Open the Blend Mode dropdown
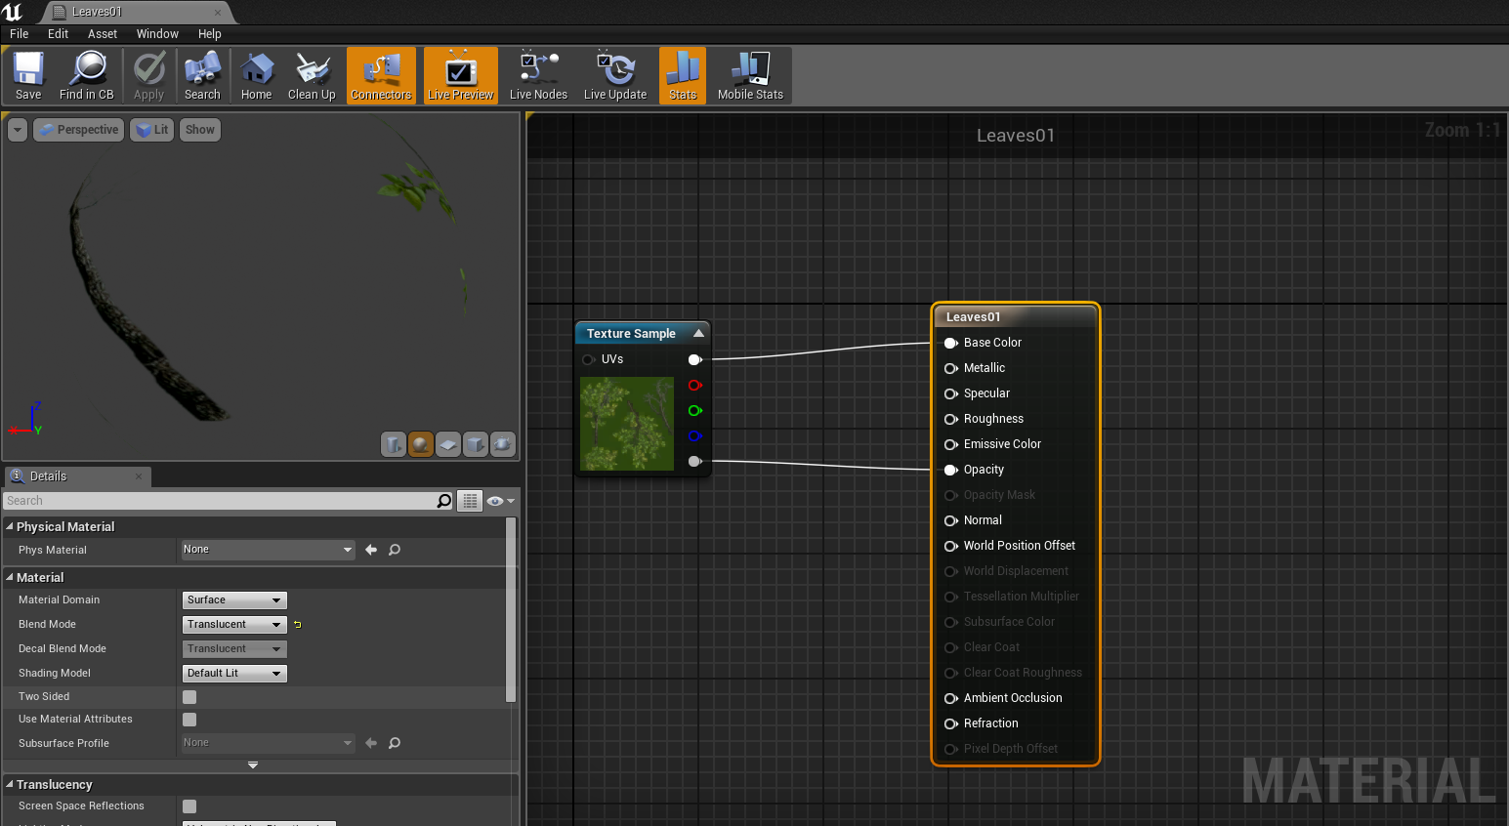 pos(233,624)
